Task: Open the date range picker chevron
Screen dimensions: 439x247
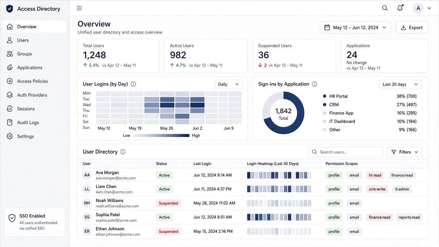Action: (384, 27)
